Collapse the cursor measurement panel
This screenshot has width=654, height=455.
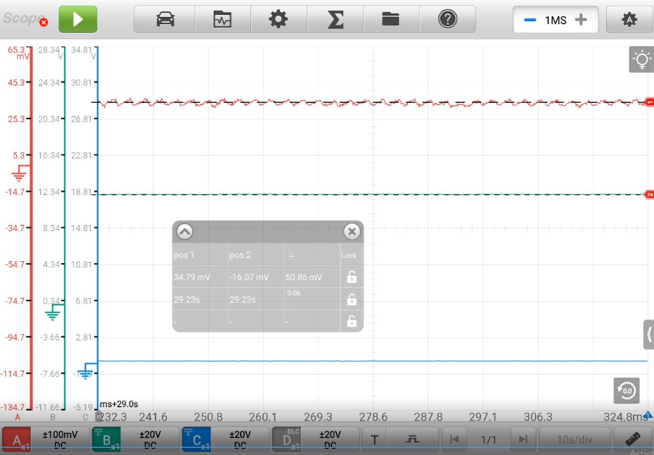coord(184,231)
